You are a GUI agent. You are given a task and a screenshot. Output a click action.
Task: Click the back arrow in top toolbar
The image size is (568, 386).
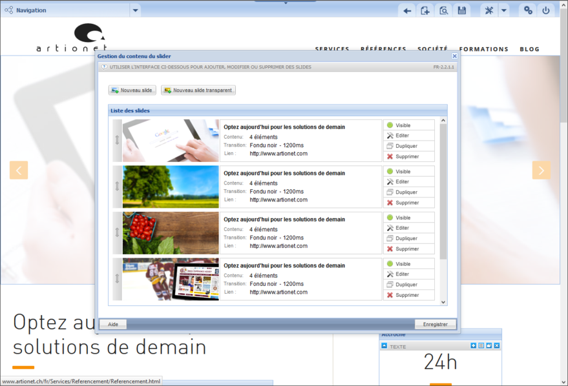point(407,10)
